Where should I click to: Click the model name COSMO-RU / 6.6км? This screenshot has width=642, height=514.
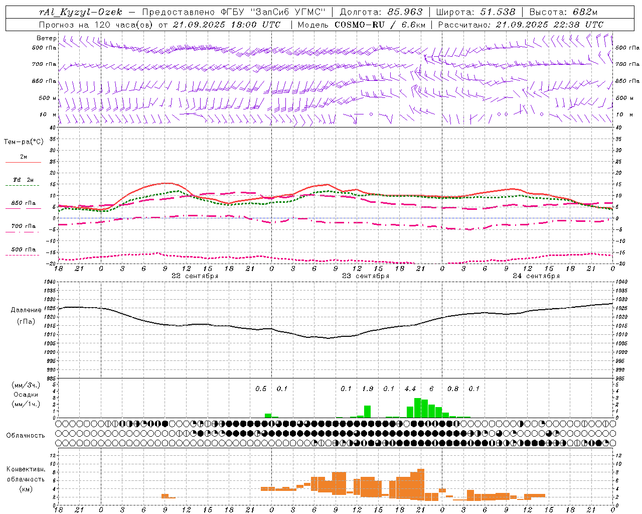pos(380,25)
